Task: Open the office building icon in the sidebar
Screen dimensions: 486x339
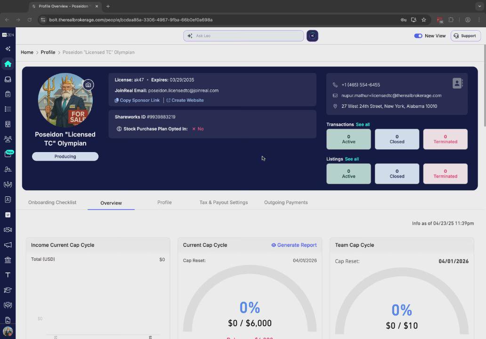Action: (8, 124)
